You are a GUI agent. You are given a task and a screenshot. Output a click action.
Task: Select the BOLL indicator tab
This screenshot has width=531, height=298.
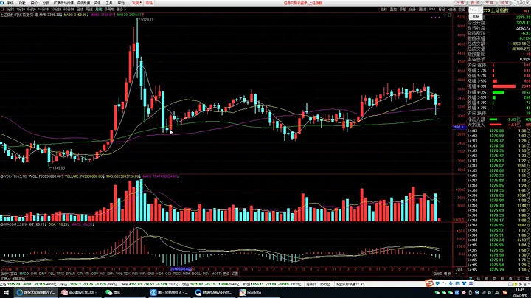pos(196,274)
